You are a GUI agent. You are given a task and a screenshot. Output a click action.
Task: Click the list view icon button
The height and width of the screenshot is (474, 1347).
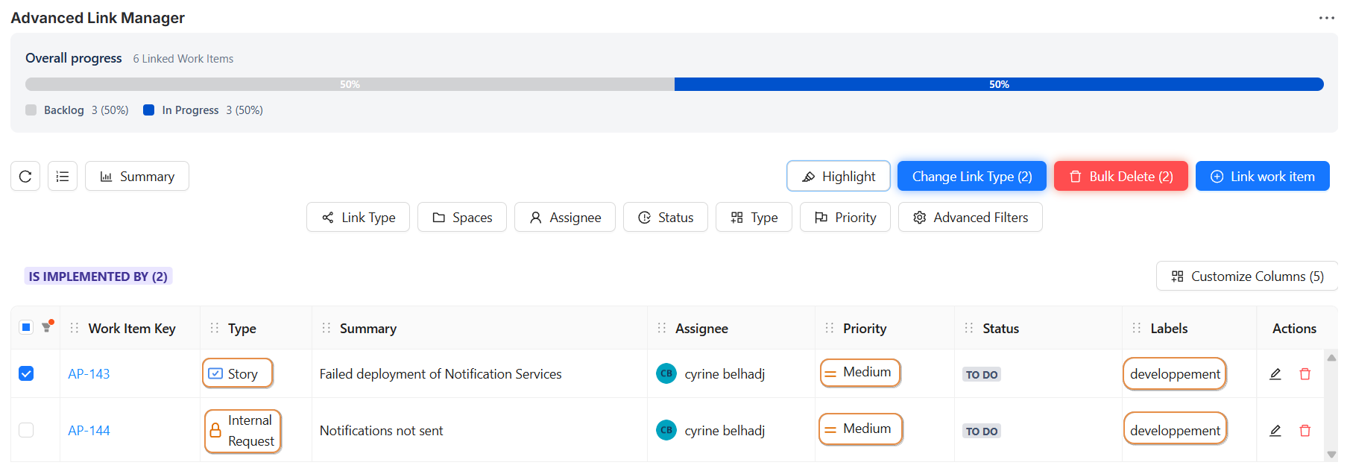click(63, 177)
